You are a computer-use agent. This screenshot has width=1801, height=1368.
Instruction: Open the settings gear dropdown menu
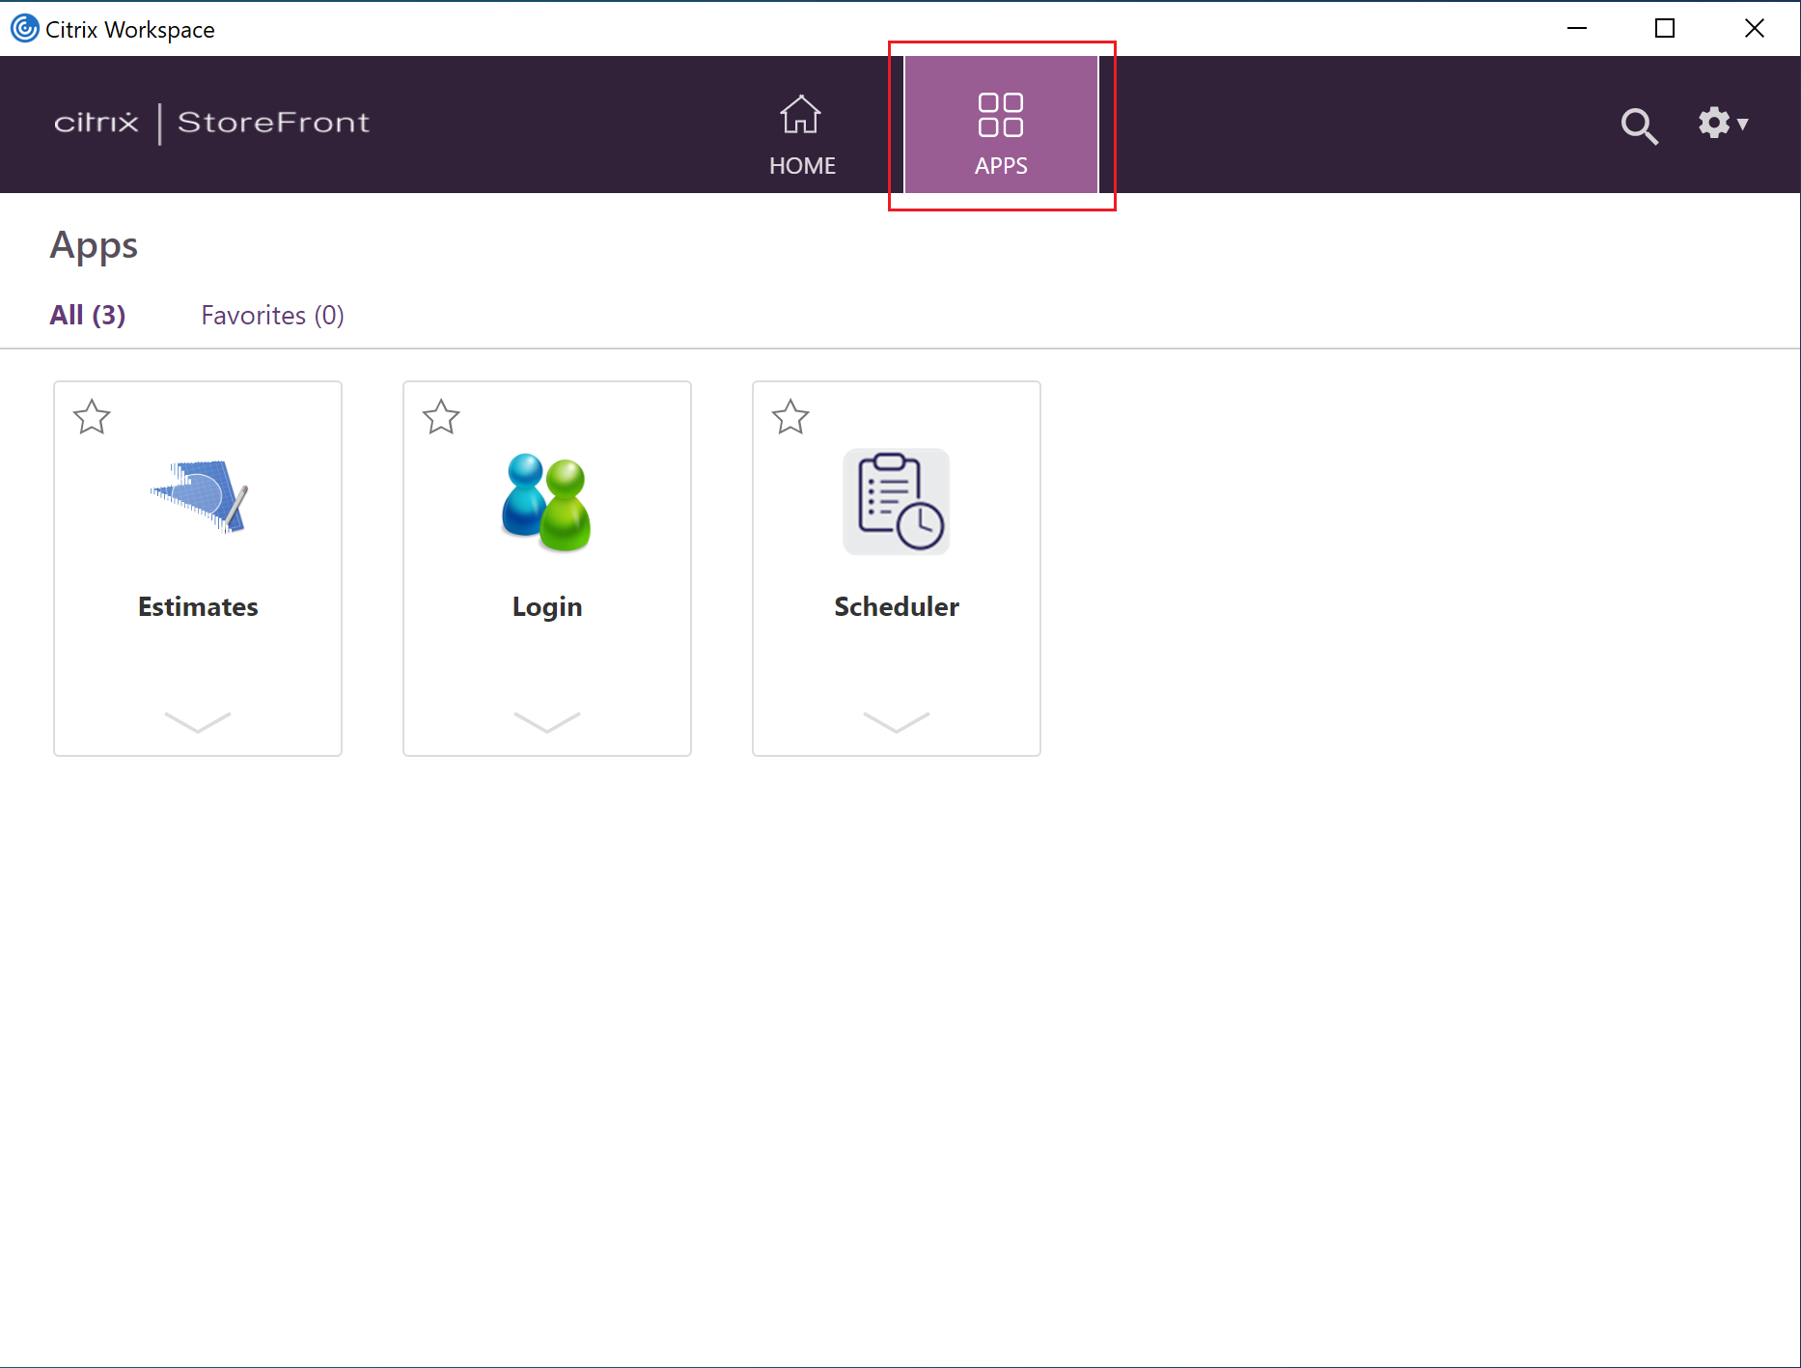pyautogui.click(x=1722, y=124)
